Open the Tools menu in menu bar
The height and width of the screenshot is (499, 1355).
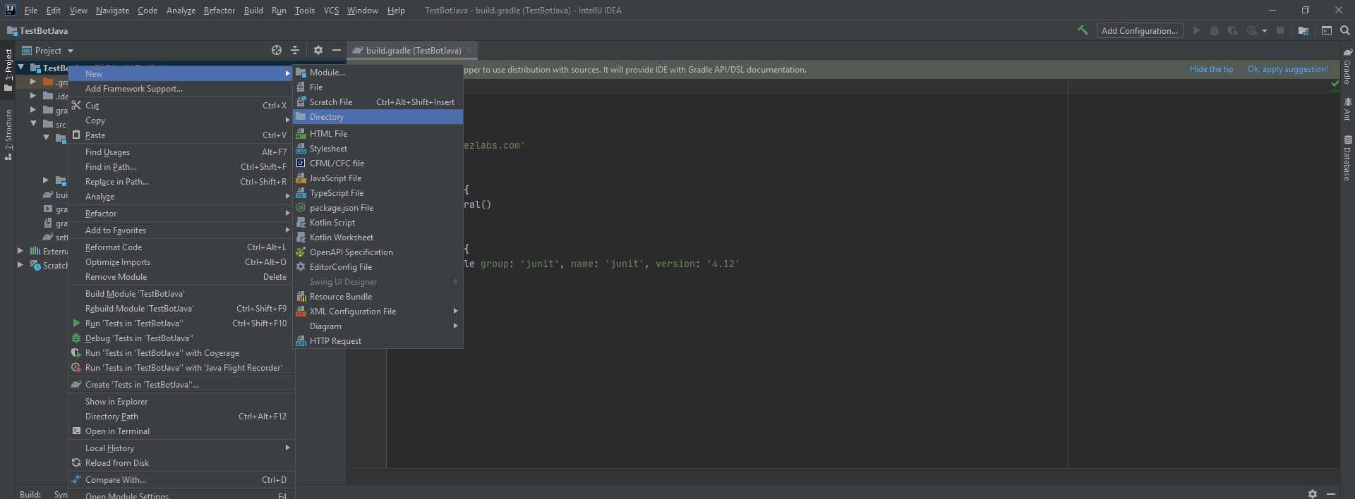(304, 10)
